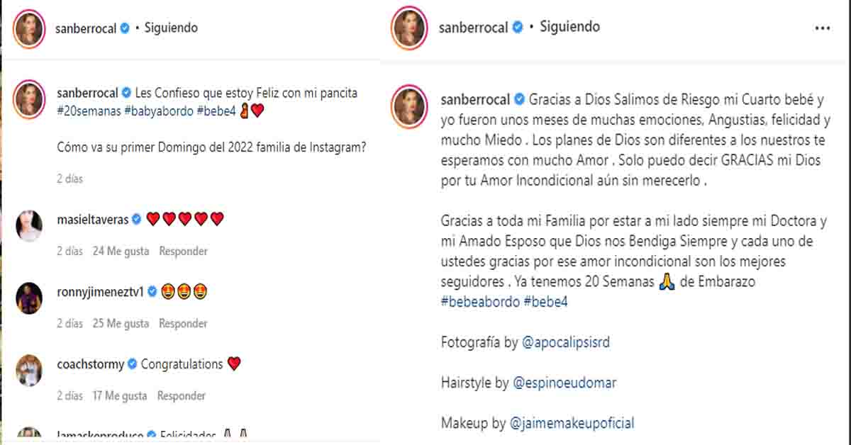View the 24 Me gusta likes
Screen dimensions: 851x445
[121, 251]
